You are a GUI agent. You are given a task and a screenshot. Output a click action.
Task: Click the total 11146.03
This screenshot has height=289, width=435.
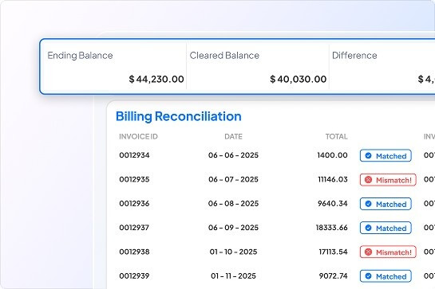333,179
